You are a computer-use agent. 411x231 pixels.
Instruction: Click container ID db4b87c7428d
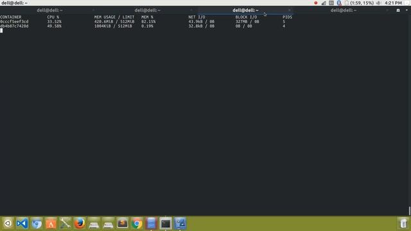[14, 26]
